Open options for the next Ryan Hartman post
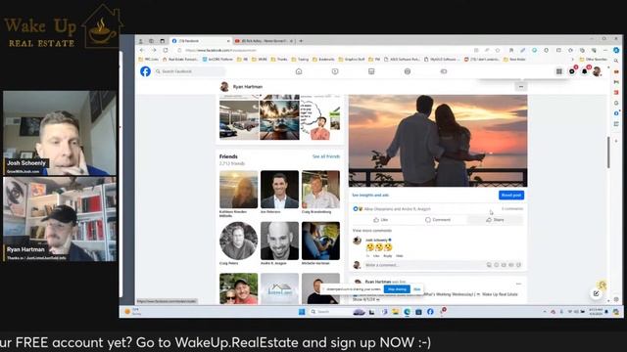This screenshot has width=627, height=352. pyautogui.click(x=518, y=284)
